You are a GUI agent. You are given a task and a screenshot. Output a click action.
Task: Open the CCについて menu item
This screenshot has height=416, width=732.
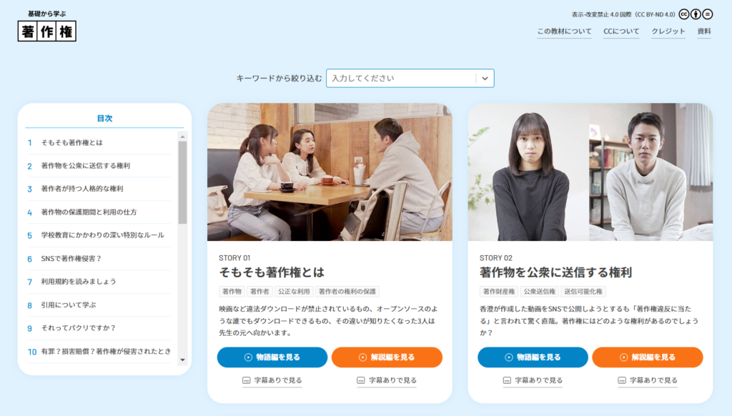click(x=621, y=31)
